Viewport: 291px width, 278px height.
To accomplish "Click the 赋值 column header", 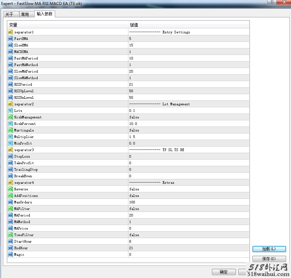I will coord(188,25).
